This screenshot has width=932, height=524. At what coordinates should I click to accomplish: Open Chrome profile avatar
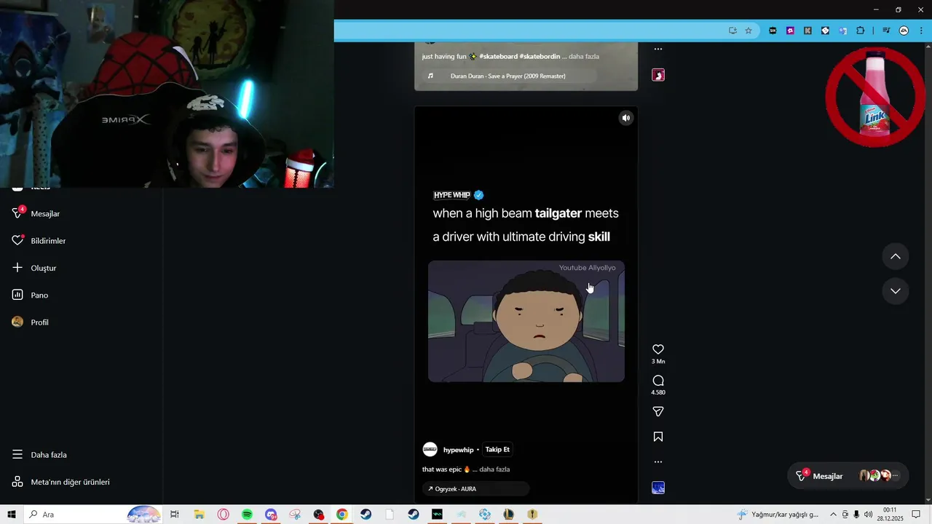point(904,31)
